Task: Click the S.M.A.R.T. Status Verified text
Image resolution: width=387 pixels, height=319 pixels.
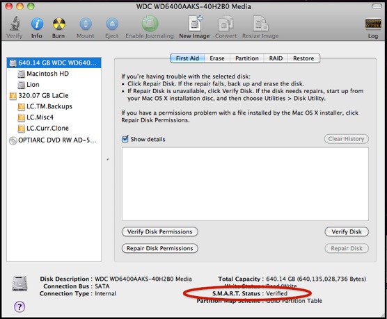Action: 250,293
